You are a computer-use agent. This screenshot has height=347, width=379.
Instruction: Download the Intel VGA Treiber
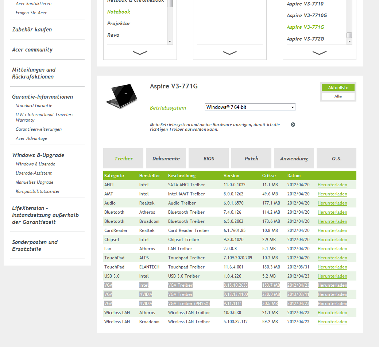tap(332, 285)
